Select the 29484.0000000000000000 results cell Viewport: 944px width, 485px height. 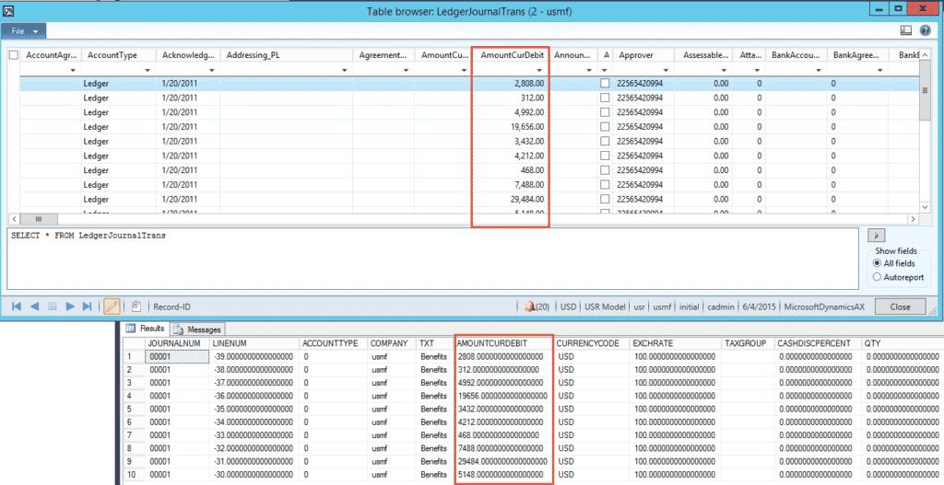click(502, 462)
